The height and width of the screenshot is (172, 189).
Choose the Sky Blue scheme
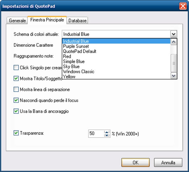[x=116, y=67]
